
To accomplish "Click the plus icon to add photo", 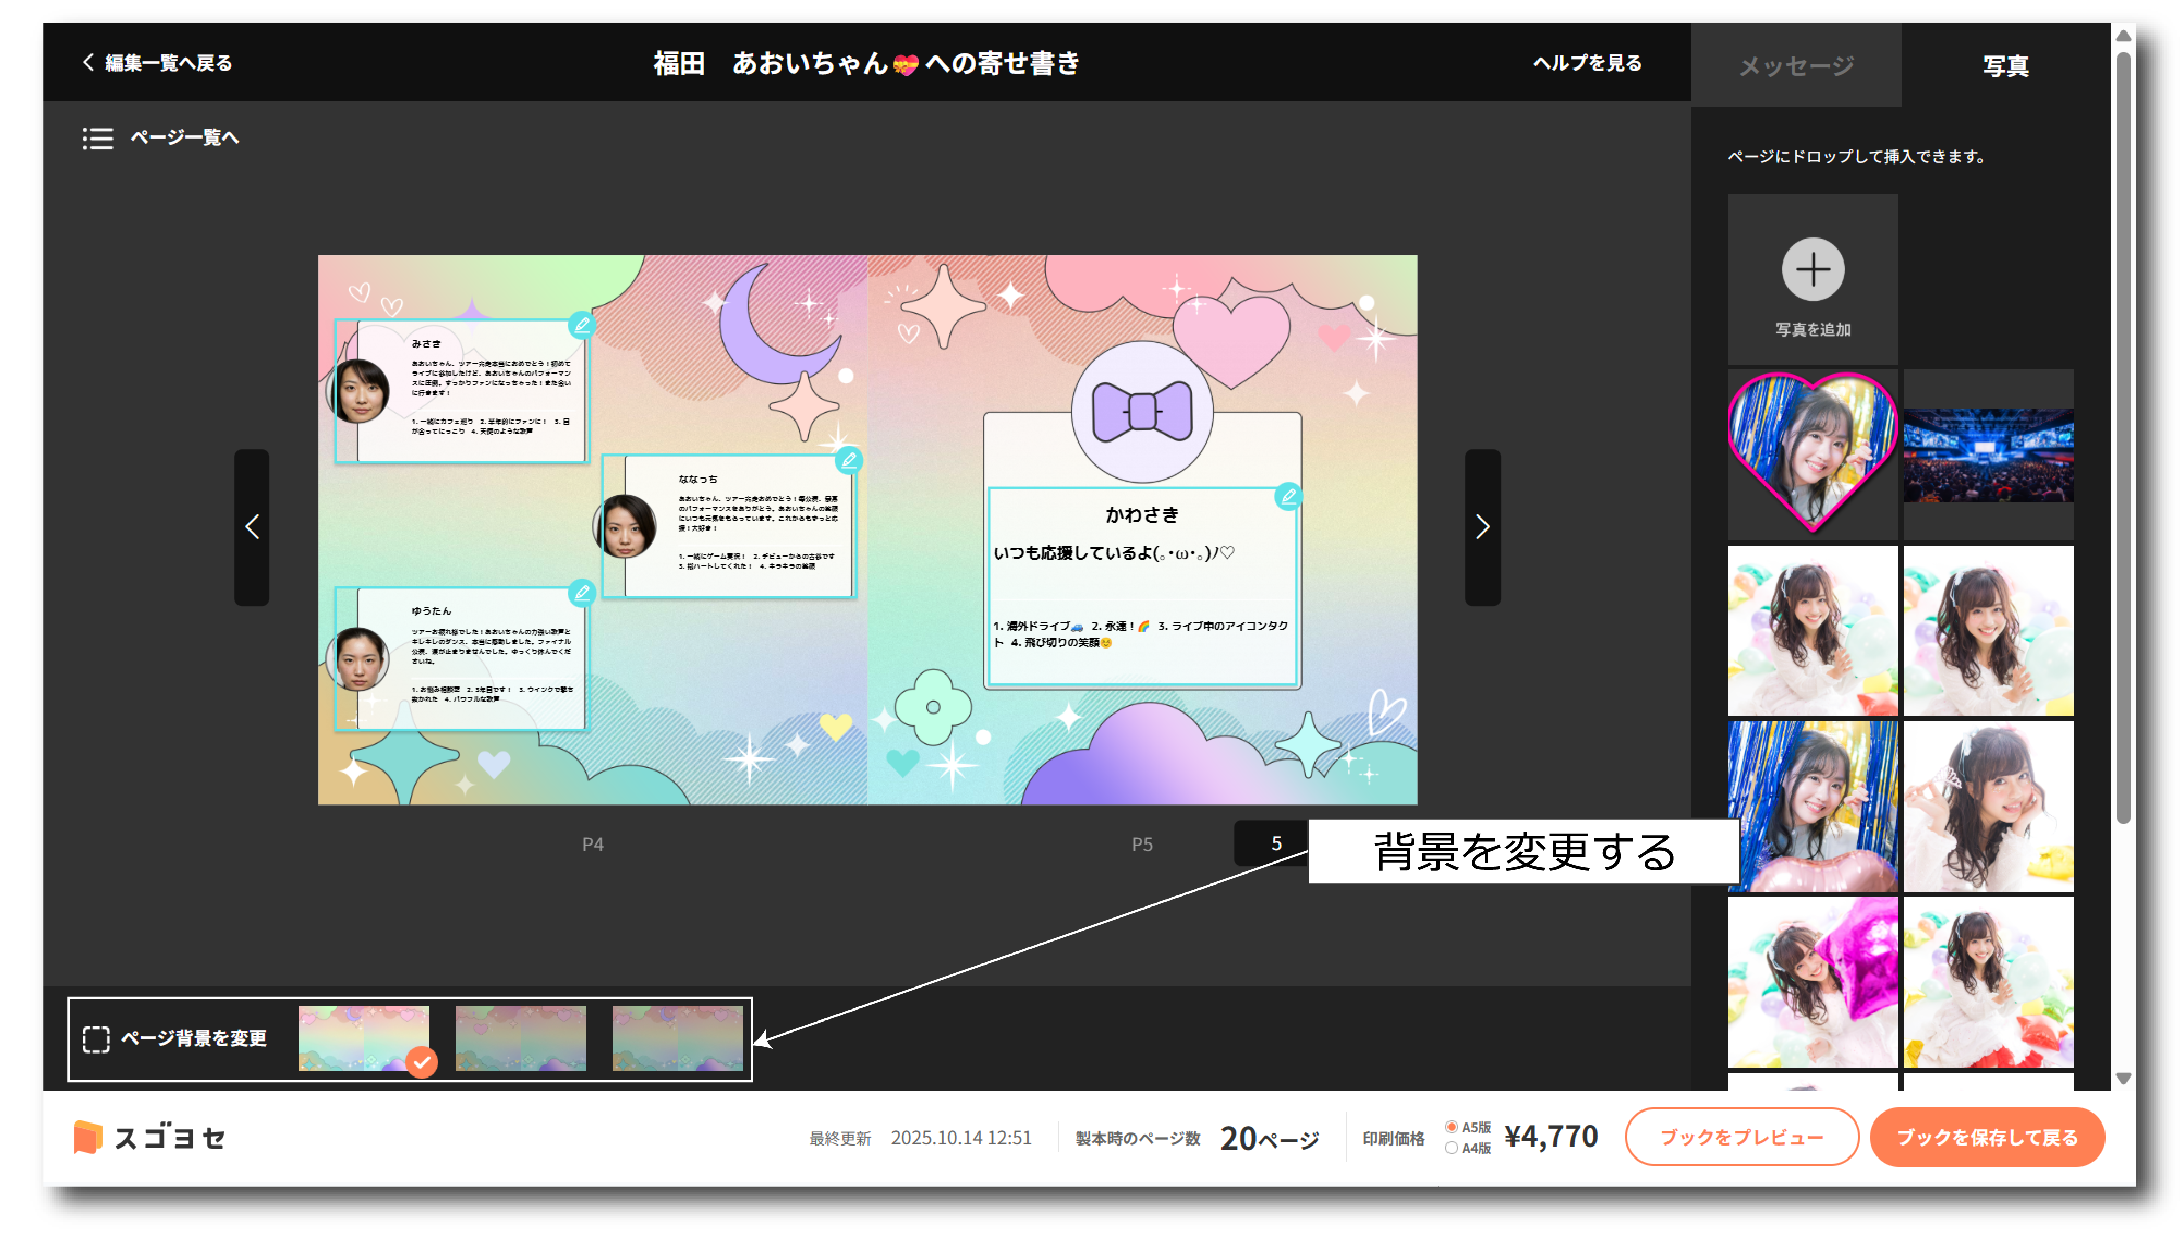I will point(1812,270).
